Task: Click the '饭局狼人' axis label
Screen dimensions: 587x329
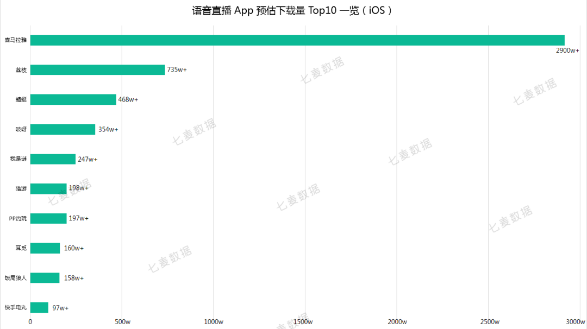Action: [x=16, y=278]
